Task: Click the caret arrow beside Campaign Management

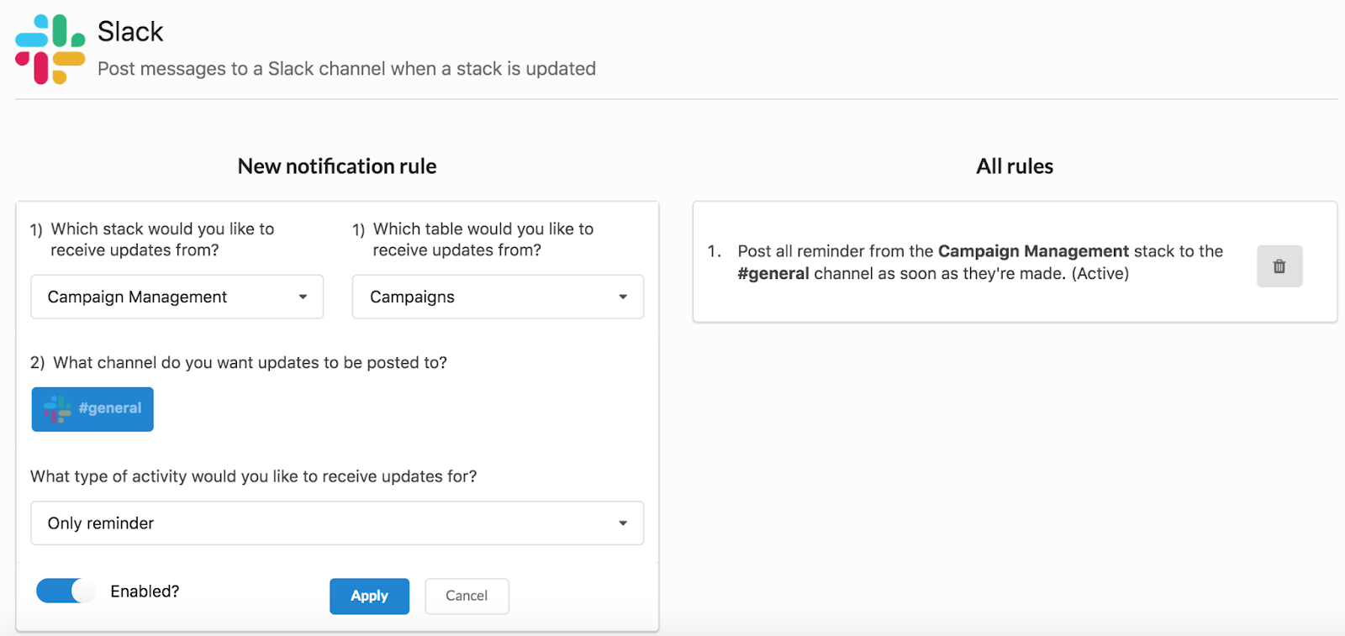Action: pyautogui.click(x=303, y=297)
